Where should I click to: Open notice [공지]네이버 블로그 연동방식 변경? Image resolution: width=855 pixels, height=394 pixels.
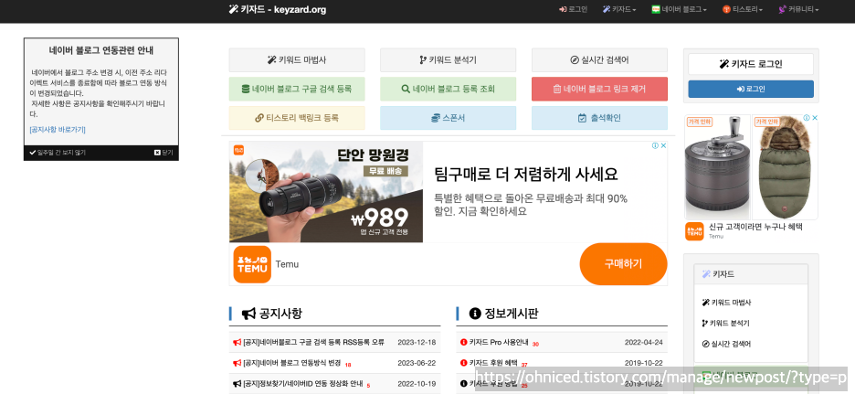click(x=291, y=363)
